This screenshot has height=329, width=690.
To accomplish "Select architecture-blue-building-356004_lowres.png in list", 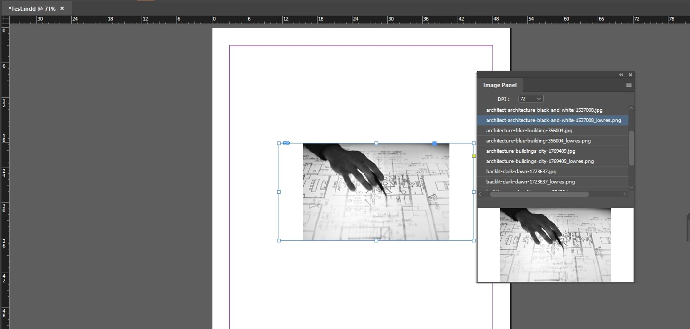I will 553,140.
